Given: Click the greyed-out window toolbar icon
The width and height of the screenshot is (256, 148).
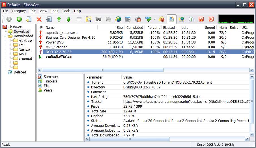Looking at the screenshot, I should [x=79, y=19].
